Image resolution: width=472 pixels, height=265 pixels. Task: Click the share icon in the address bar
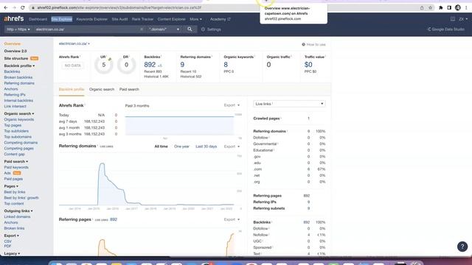point(422,8)
